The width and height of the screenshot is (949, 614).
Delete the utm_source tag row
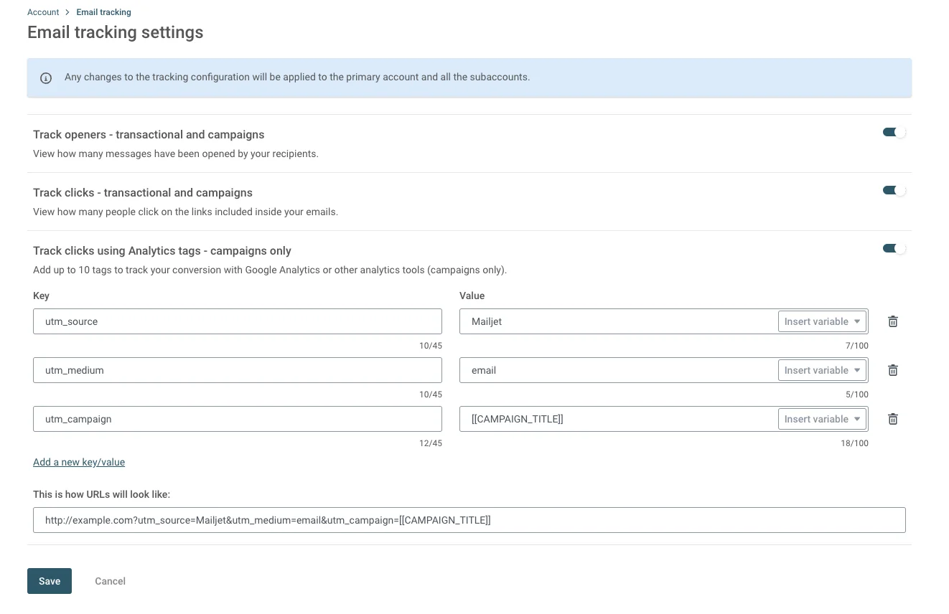(893, 321)
